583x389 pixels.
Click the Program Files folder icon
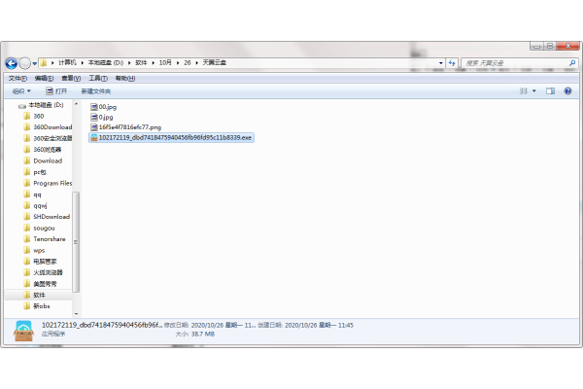click(x=27, y=183)
